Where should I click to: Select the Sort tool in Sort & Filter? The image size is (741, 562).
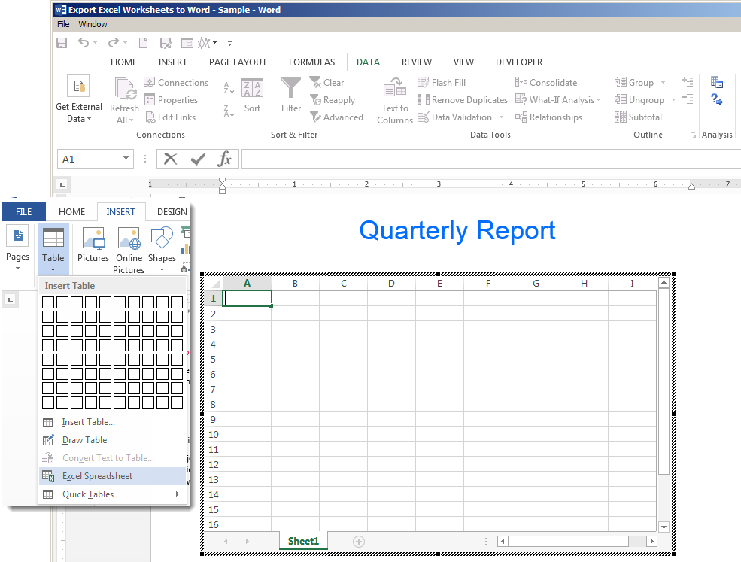[x=252, y=99]
